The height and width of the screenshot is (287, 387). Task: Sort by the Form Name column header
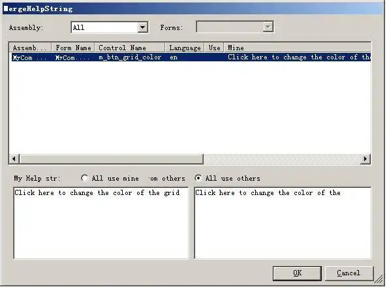coord(73,48)
